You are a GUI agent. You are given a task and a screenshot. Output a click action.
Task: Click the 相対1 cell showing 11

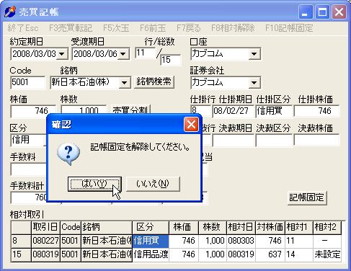(299, 241)
